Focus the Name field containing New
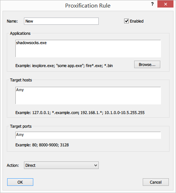 click(x=61, y=21)
